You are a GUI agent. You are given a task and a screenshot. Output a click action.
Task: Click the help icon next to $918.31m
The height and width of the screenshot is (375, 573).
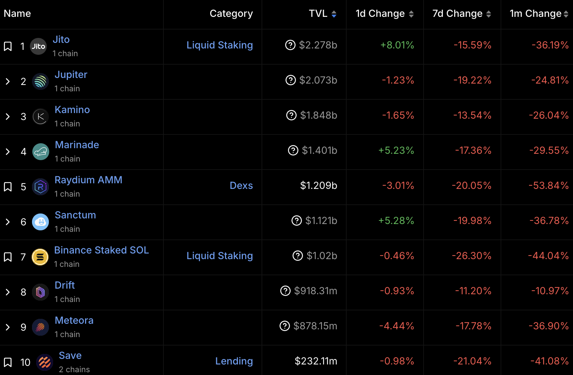[285, 291]
